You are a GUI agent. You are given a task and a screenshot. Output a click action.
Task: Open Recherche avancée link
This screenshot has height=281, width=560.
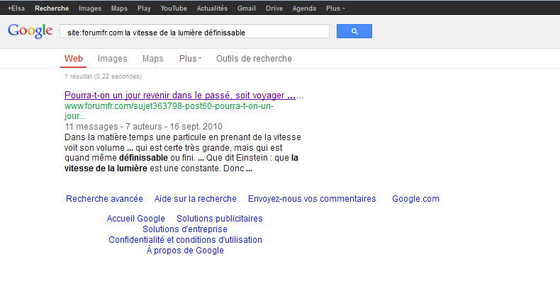coord(104,199)
